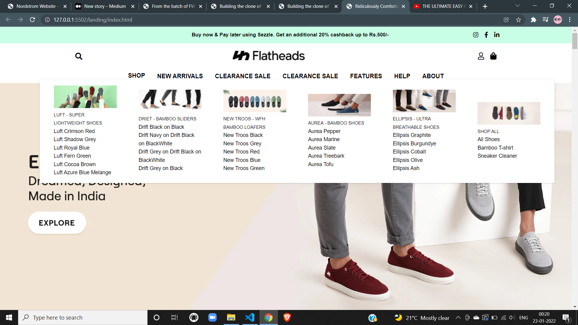The width and height of the screenshot is (578, 325).
Task: Open the user account icon
Action: click(481, 56)
